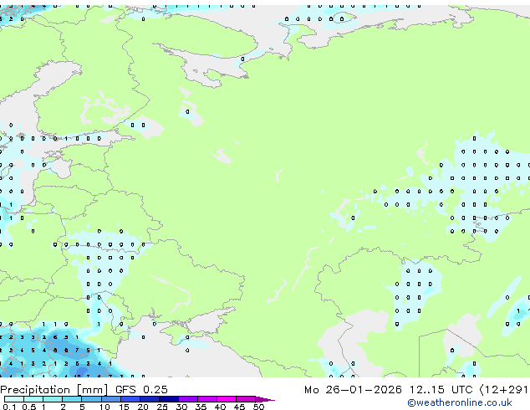Screen dimensions: 530x410
Task: Click the "Precipitation" word in the map title
Action: click(x=35, y=390)
